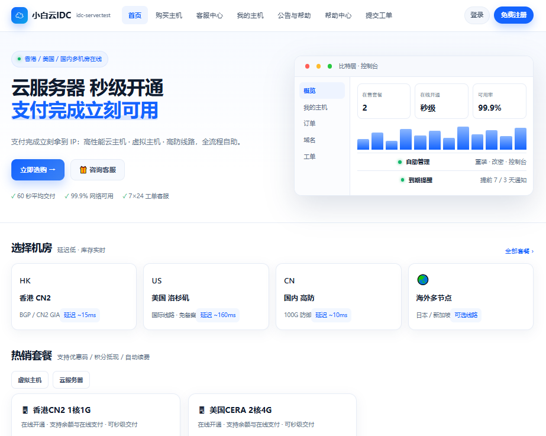Select the 云服务器 package tab
The height and width of the screenshot is (436, 546).
[x=72, y=380]
